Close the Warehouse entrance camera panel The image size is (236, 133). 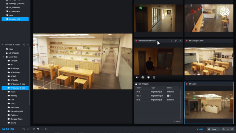[181, 41]
